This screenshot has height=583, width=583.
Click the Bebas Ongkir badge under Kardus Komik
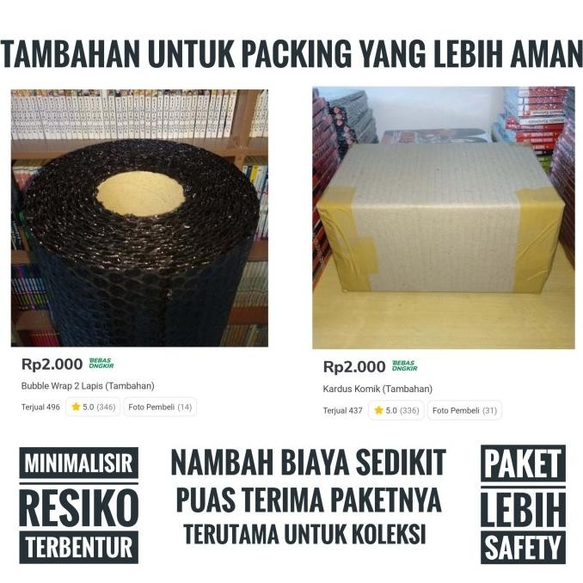point(404,365)
